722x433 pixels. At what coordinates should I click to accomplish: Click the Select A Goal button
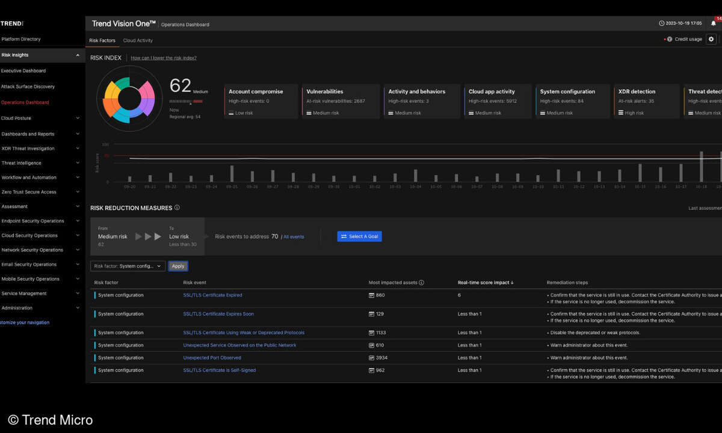pyautogui.click(x=359, y=236)
